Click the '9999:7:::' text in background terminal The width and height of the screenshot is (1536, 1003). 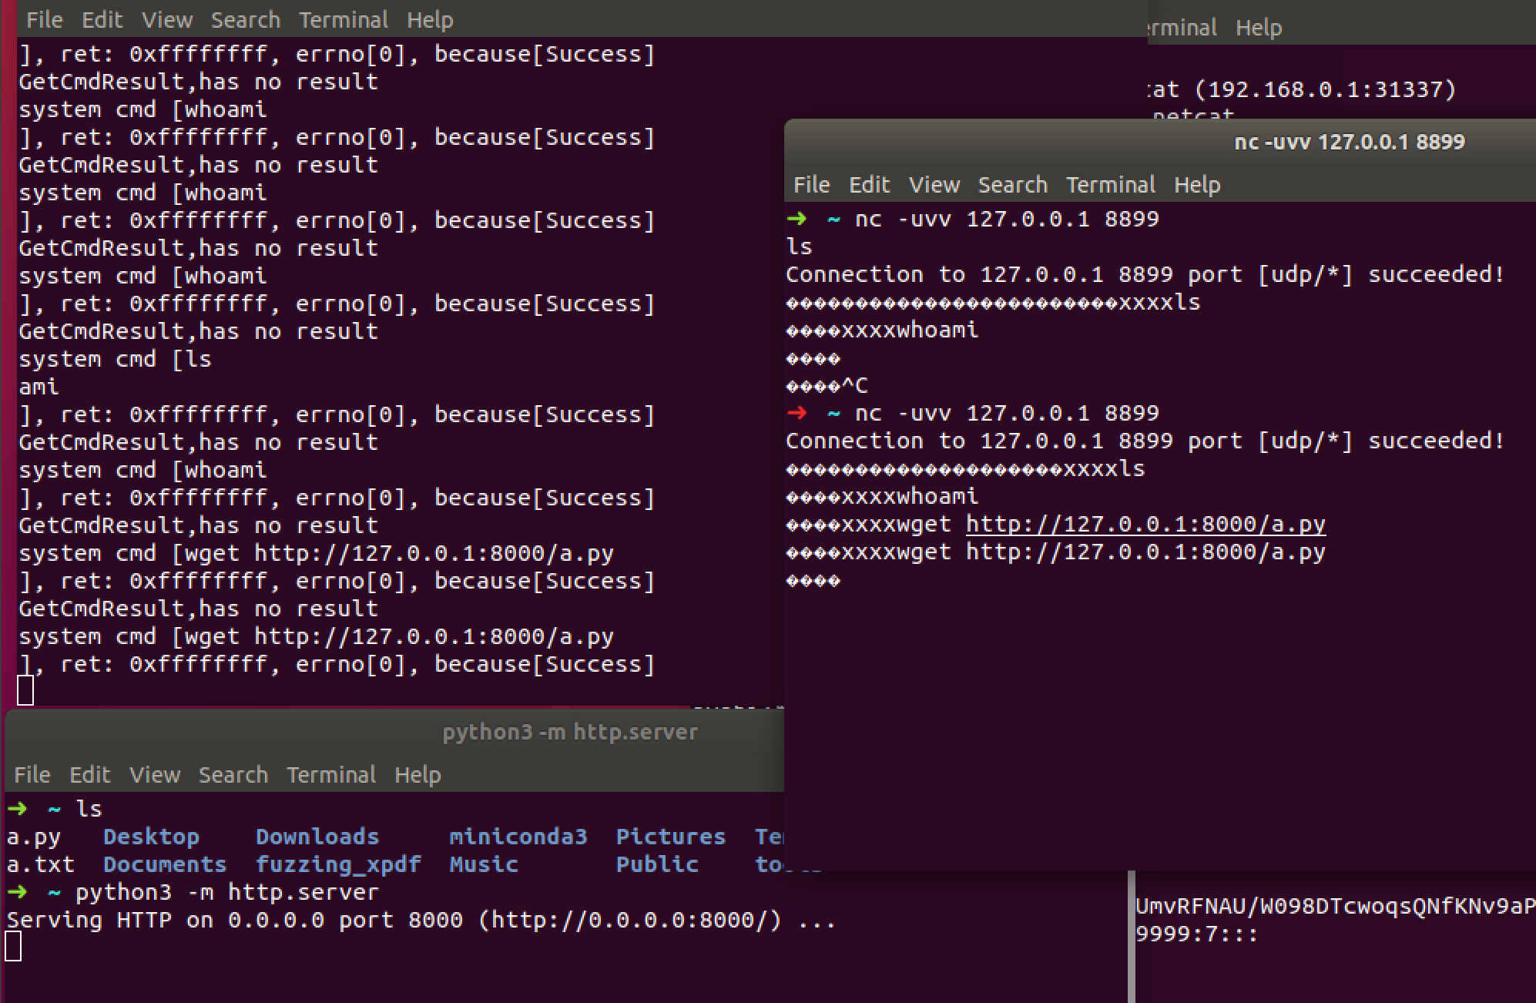(1197, 934)
